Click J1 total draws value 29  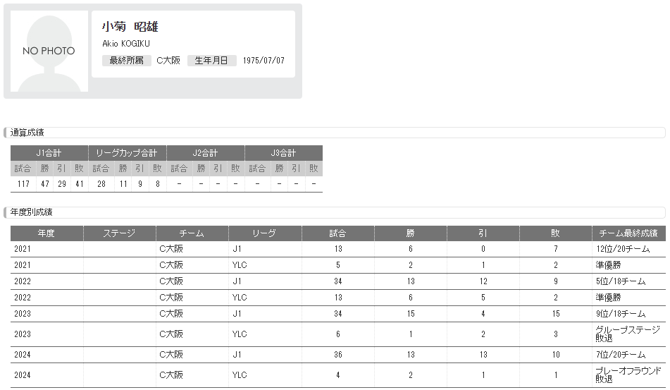click(62, 184)
